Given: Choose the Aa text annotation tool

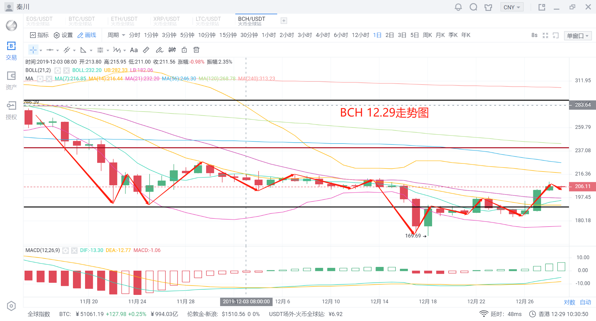Looking at the screenshot, I should pos(134,50).
